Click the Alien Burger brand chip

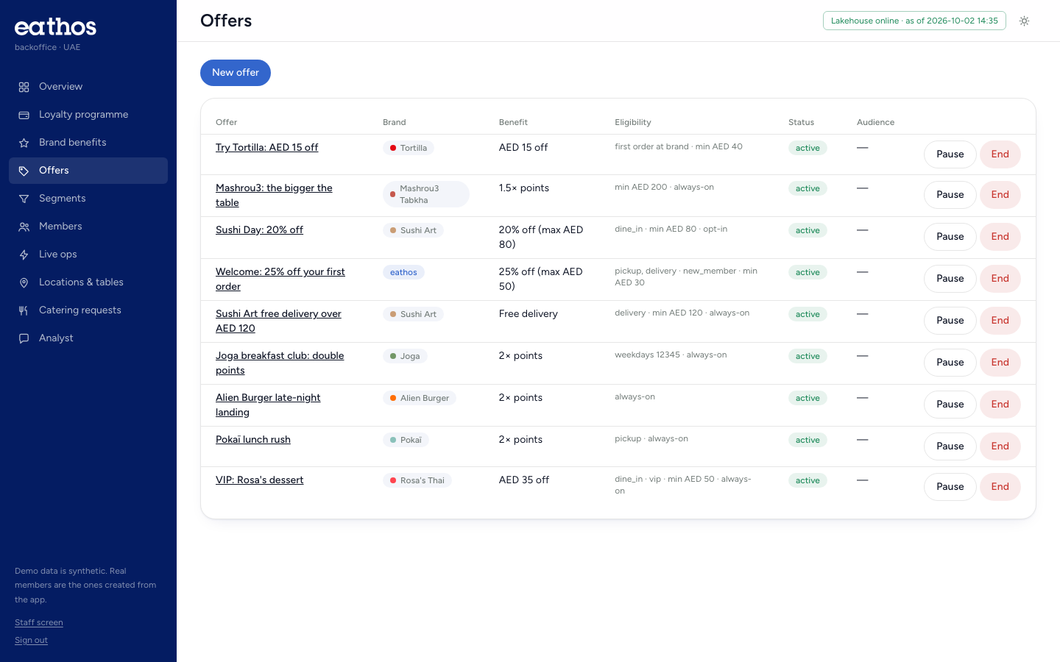click(x=420, y=398)
